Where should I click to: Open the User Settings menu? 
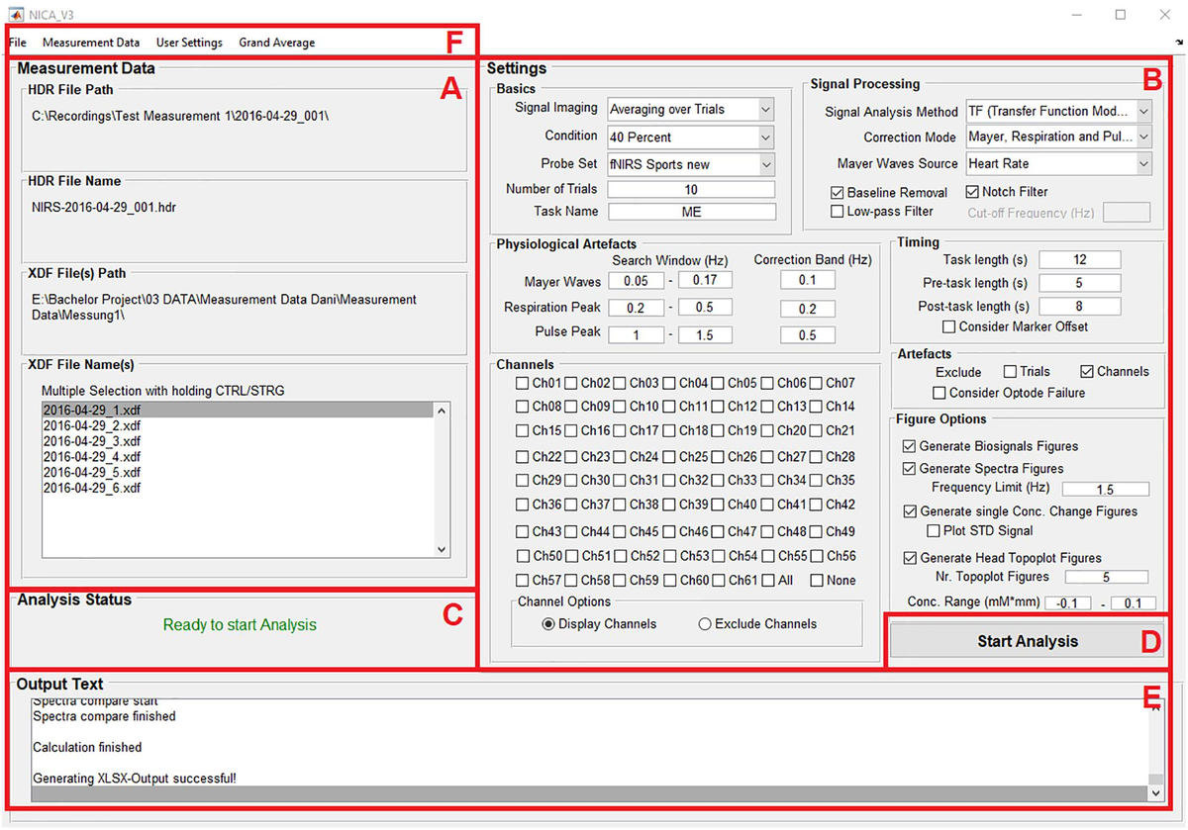pos(189,43)
